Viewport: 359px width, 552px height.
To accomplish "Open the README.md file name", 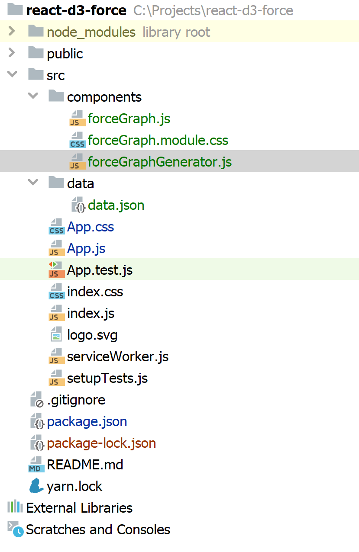I will pyautogui.click(x=85, y=465).
